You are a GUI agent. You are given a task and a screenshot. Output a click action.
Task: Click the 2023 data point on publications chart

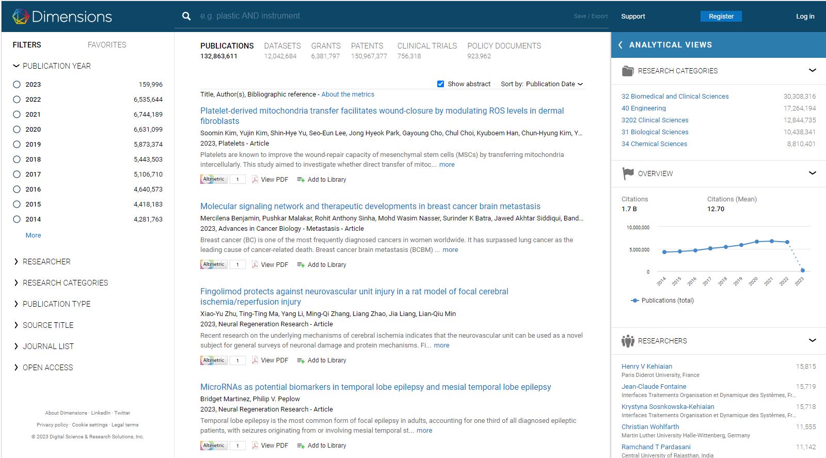pyautogui.click(x=802, y=270)
